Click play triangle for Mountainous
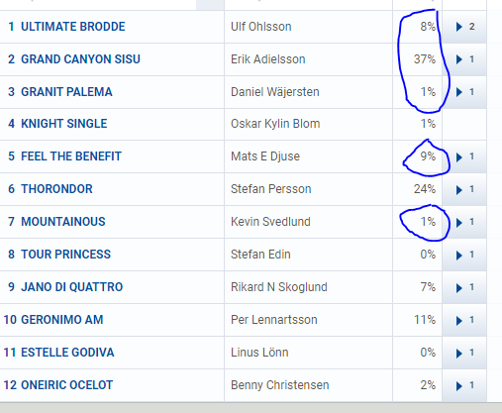 pyautogui.click(x=458, y=223)
